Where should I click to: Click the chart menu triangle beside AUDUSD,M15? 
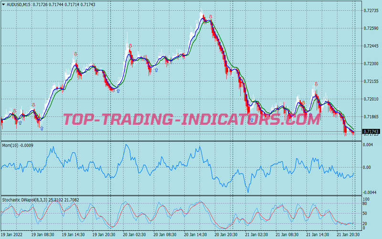(x=3, y=4)
